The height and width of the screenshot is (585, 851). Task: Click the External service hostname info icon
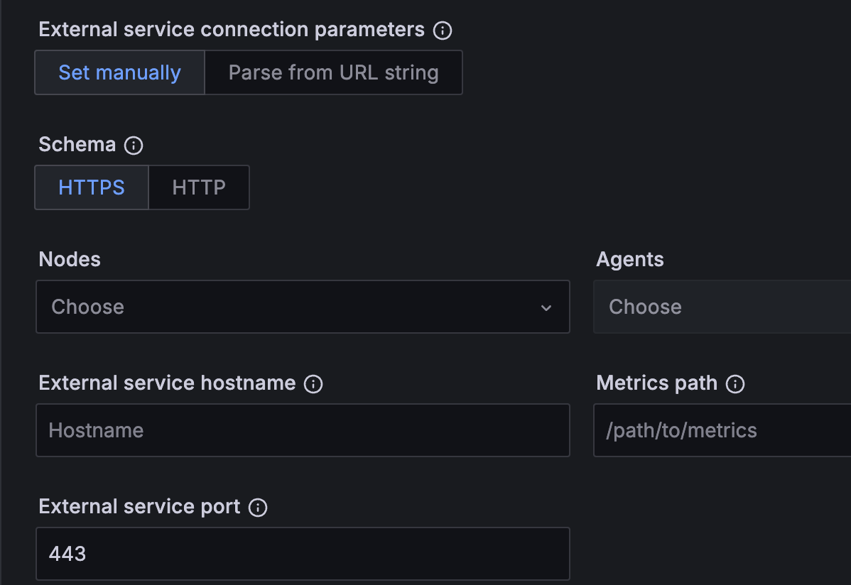click(x=313, y=383)
